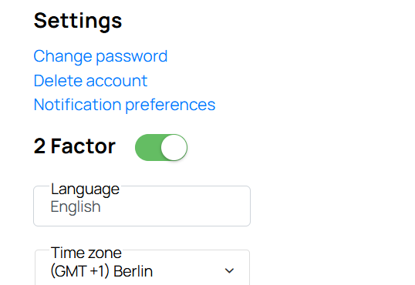Screen dimensions: 415x285
Task: Select the (GMT +1) Berlin value
Action: (x=101, y=271)
